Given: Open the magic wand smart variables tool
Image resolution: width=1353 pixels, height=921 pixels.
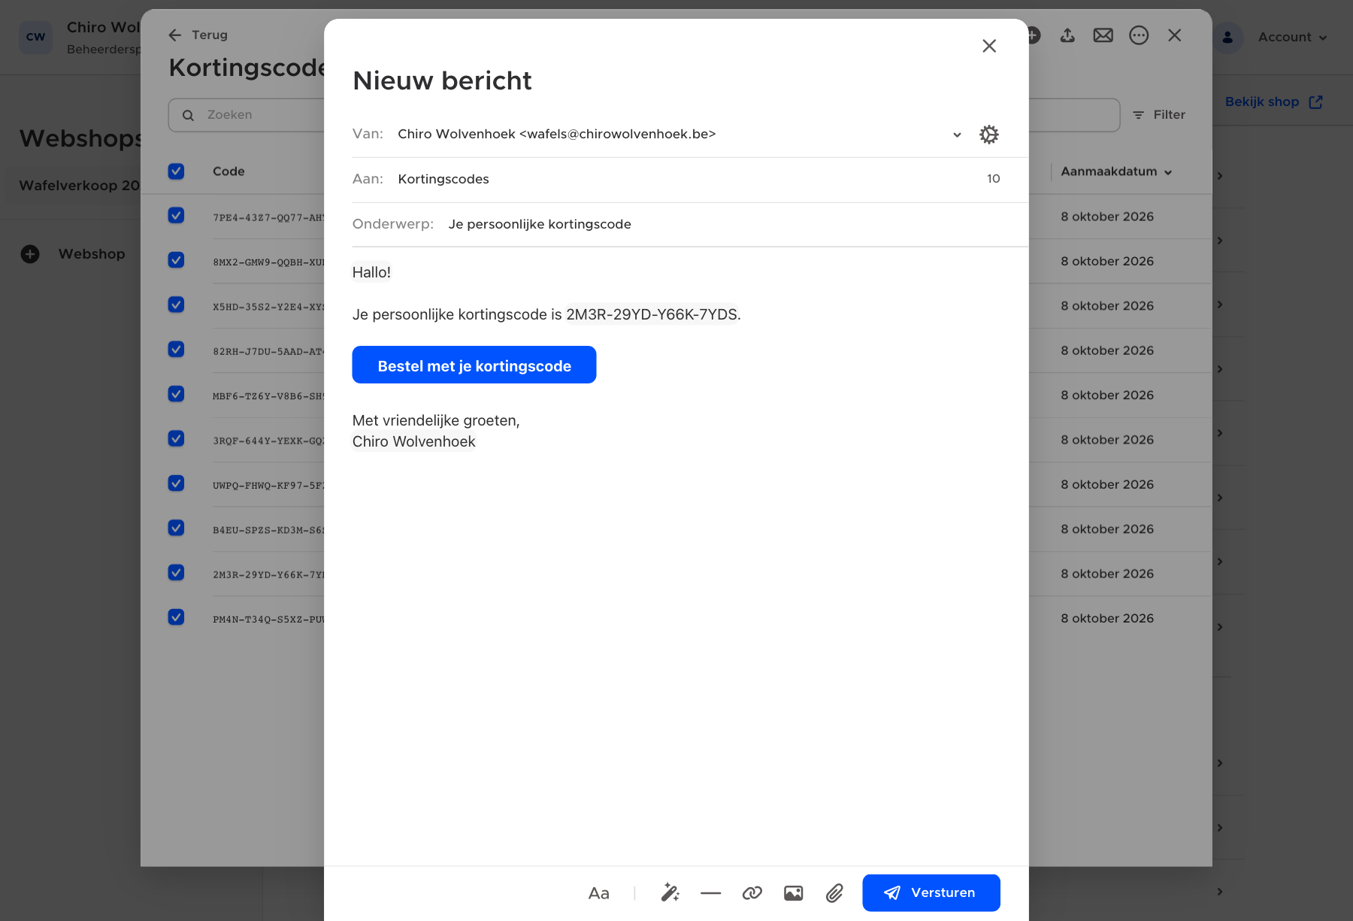Looking at the screenshot, I should 670,893.
